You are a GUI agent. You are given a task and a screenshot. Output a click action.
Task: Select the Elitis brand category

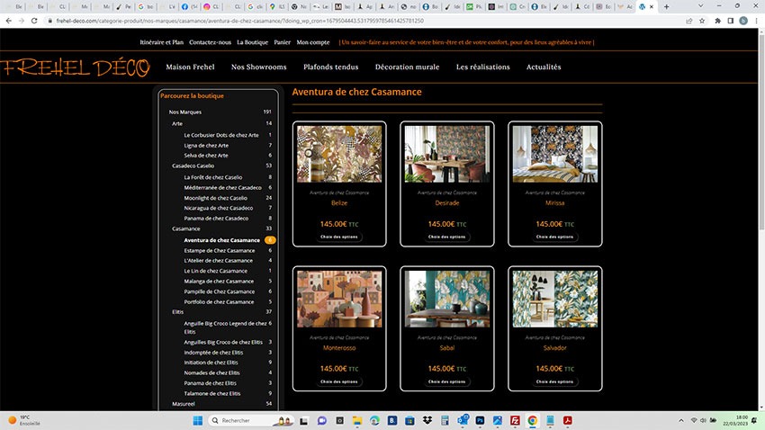pos(177,312)
